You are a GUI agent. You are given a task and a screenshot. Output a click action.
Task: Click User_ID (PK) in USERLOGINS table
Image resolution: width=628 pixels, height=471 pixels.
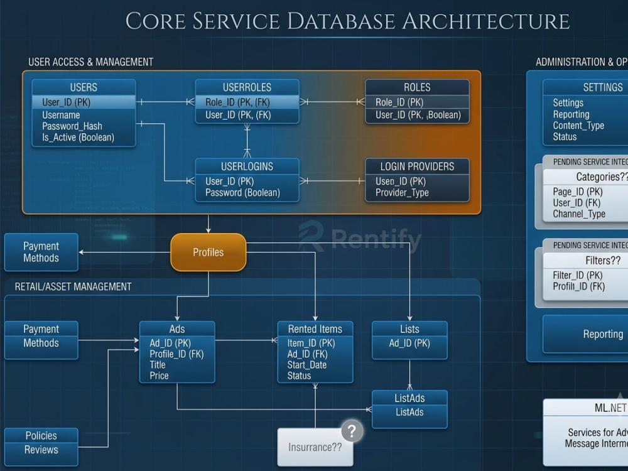click(x=229, y=181)
